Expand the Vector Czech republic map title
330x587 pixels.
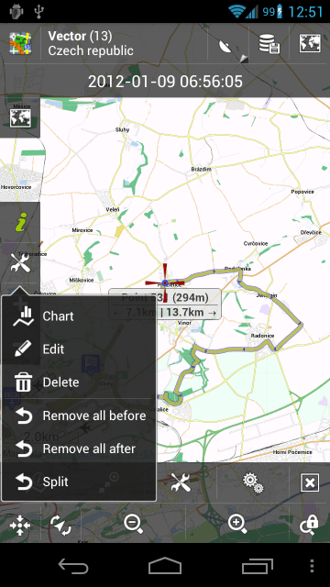click(x=91, y=43)
